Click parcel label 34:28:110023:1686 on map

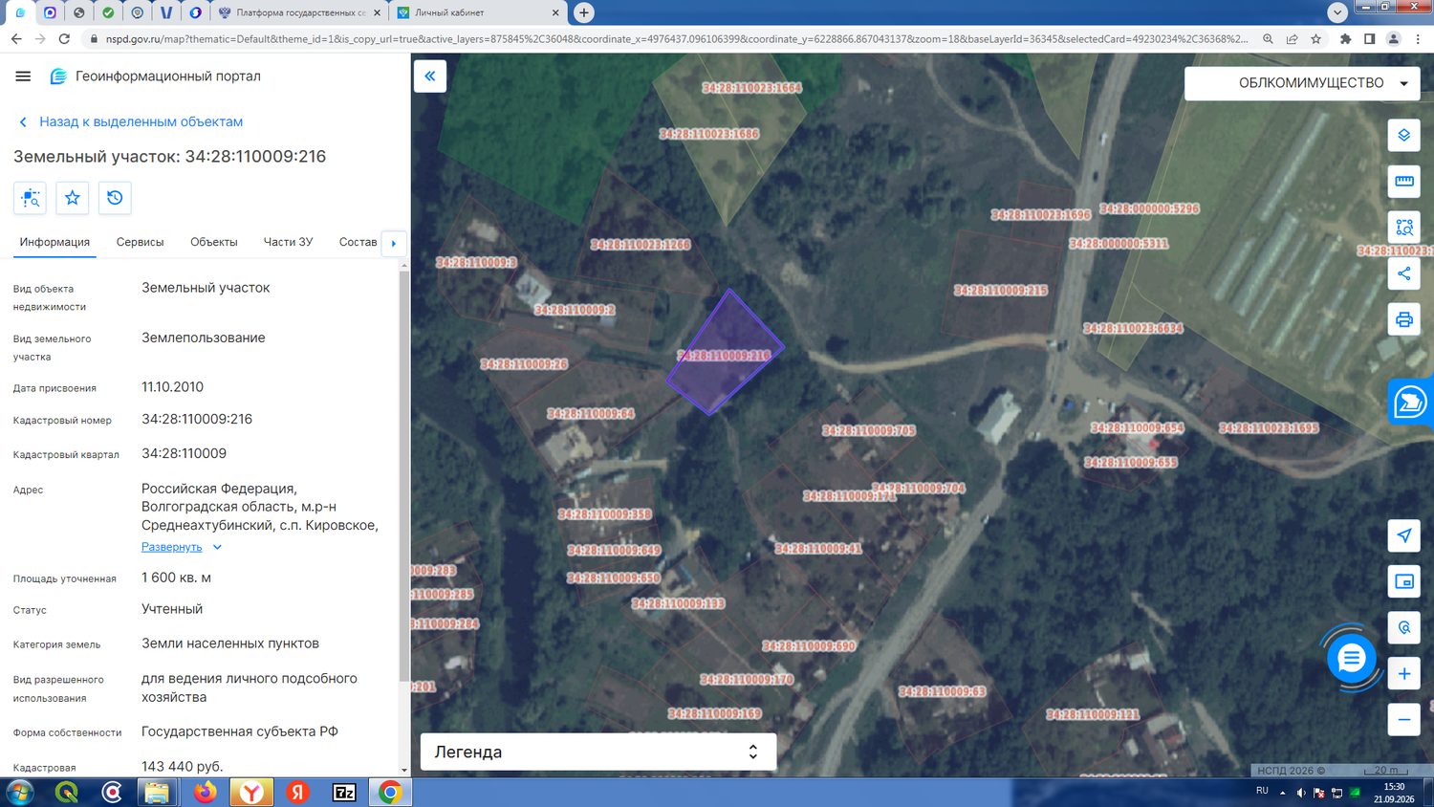click(709, 134)
